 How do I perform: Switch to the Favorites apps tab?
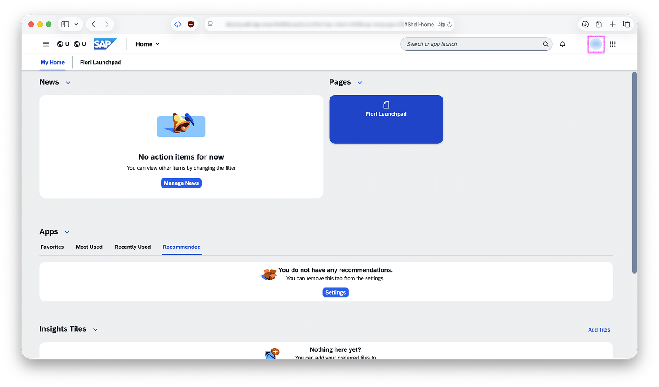point(52,247)
